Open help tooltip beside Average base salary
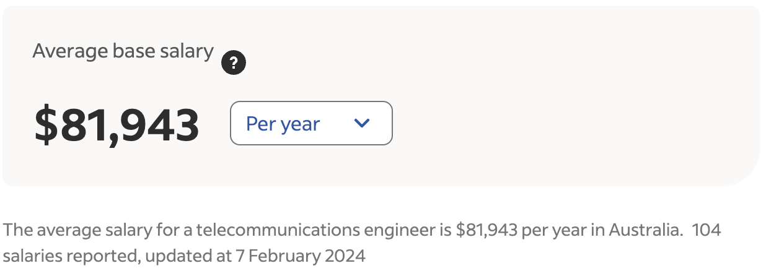 [x=234, y=63]
